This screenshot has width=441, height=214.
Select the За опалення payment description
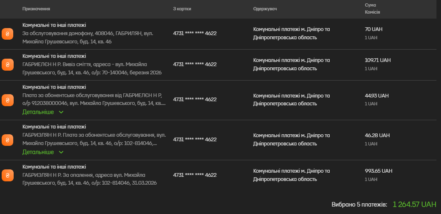(89, 179)
